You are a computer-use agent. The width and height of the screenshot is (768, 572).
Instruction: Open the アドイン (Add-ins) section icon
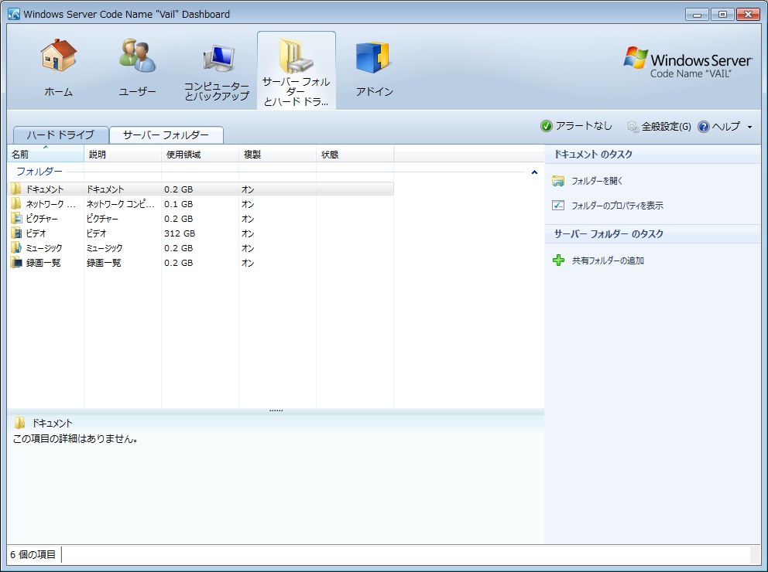[x=374, y=59]
